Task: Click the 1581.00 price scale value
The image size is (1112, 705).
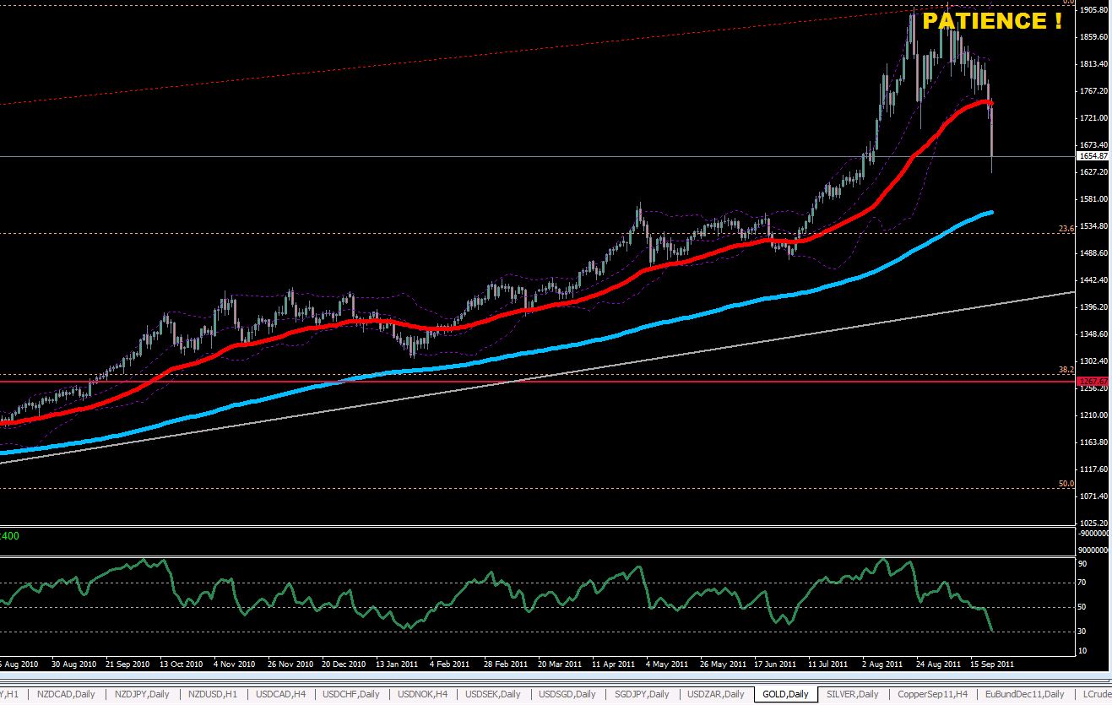Action: pyautogui.click(x=1093, y=199)
